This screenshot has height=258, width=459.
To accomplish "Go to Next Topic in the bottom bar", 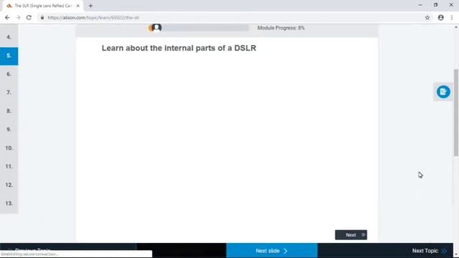I will point(429,251).
